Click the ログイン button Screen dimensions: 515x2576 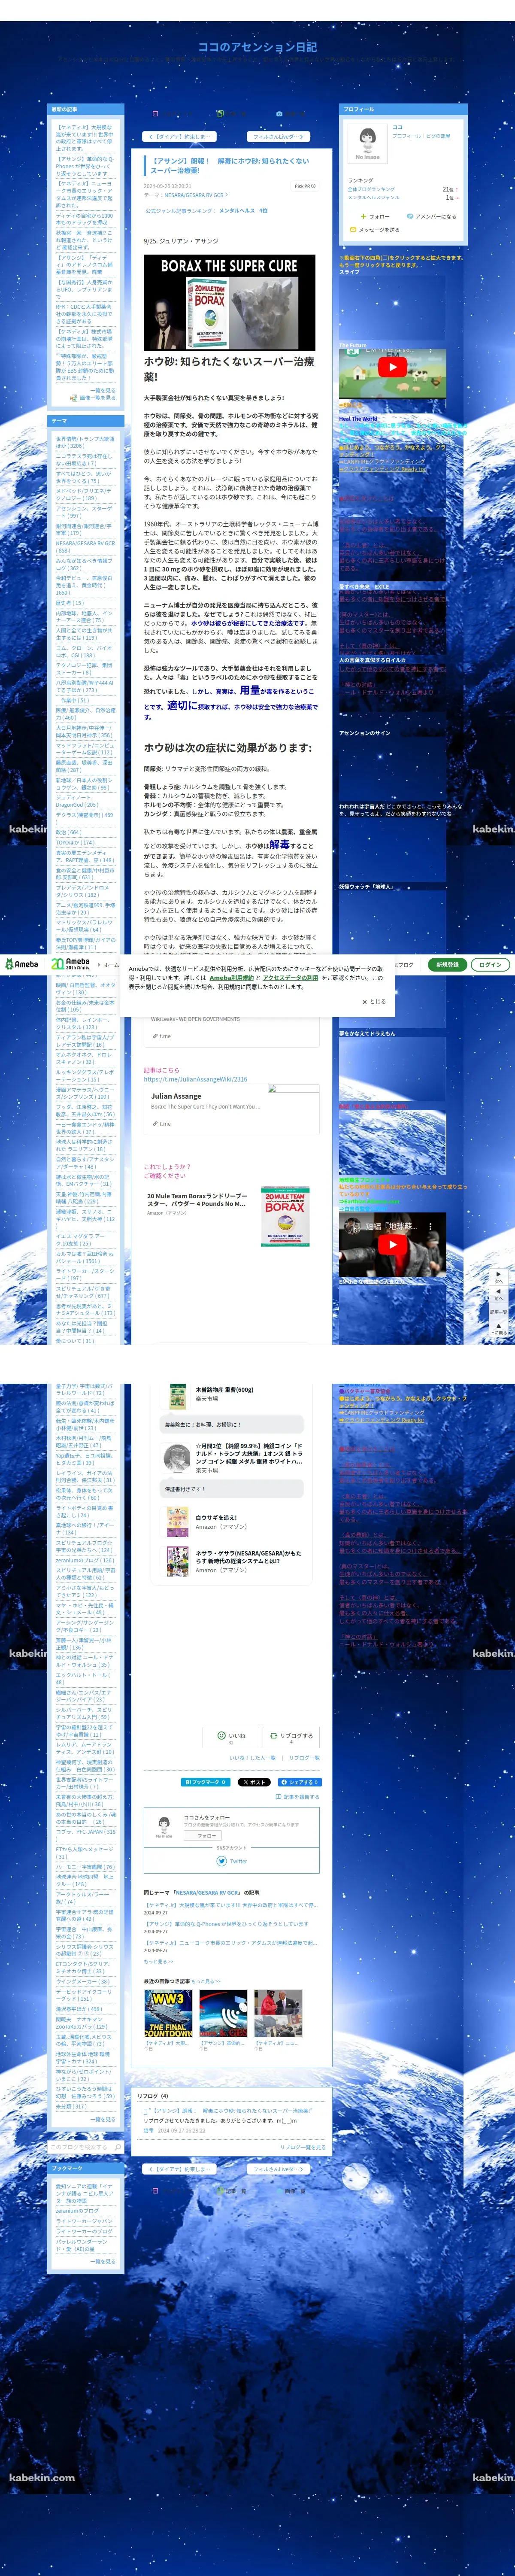point(490,965)
